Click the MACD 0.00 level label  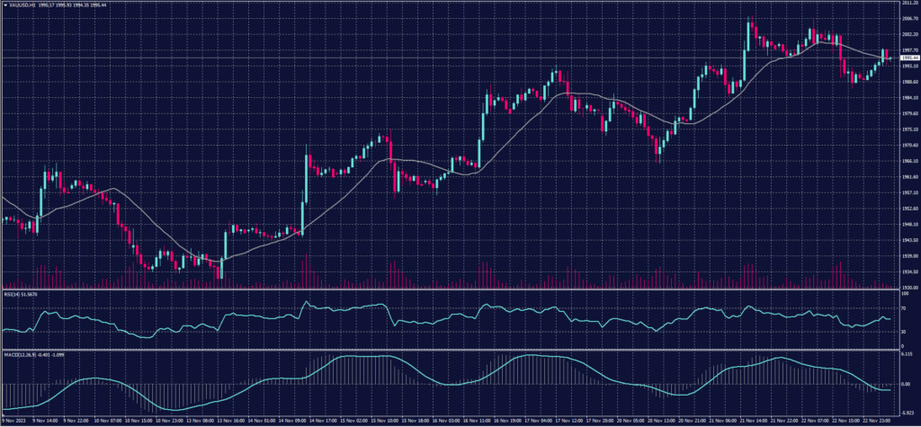pyautogui.click(x=903, y=383)
